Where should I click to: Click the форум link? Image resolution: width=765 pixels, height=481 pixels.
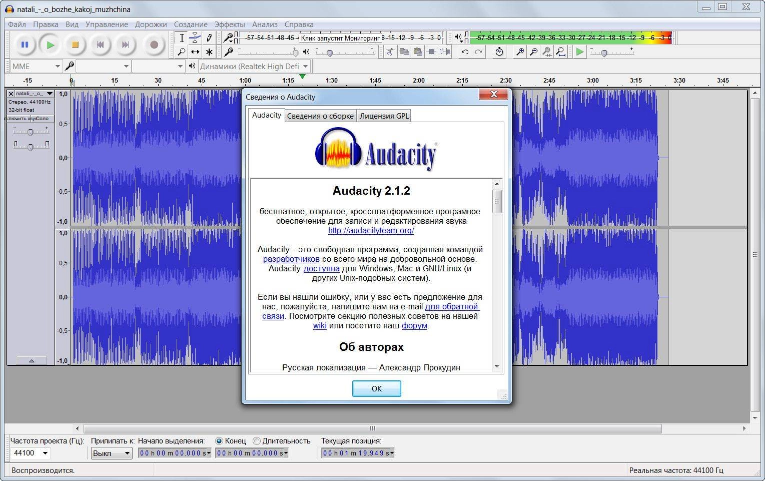pyautogui.click(x=414, y=325)
